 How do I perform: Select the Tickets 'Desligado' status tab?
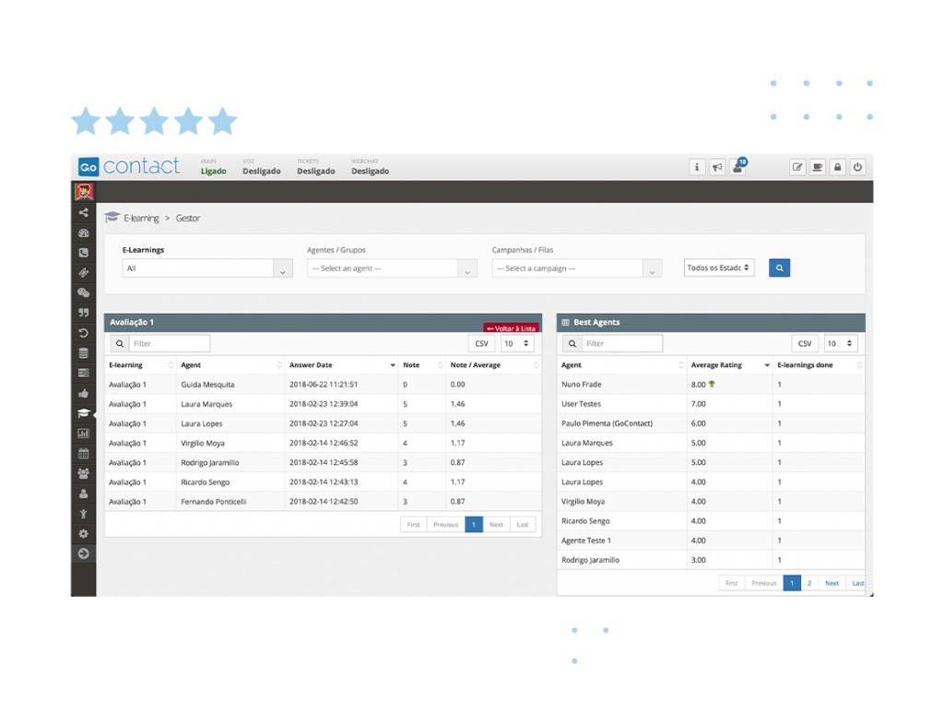point(315,167)
